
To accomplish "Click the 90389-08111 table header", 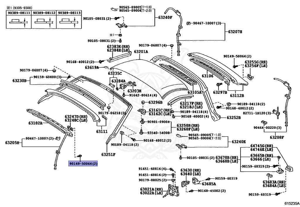I will [19, 13].
